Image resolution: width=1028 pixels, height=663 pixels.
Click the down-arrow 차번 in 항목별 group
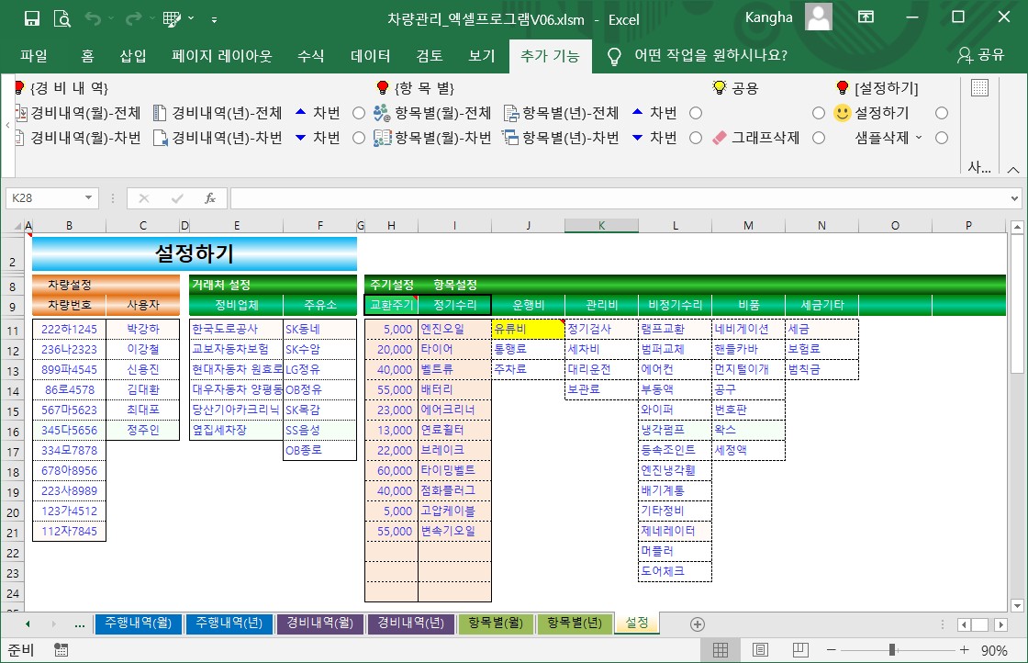pyautogui.click(x=654, y=138)
